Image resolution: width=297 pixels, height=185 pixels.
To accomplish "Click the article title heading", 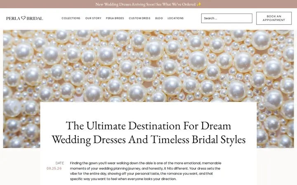I will (148, 132).
